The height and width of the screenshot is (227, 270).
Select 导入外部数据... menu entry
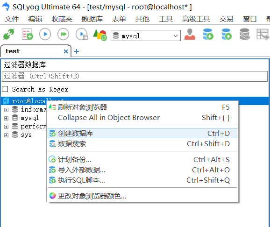coord(142,170)
